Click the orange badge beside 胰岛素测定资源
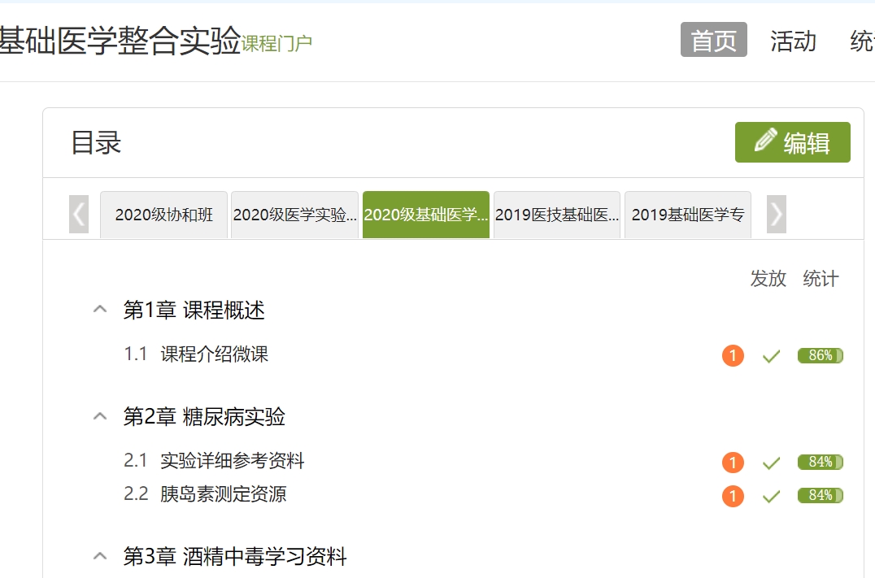Screen dimensions: 875x578 [x=733, y=496]
